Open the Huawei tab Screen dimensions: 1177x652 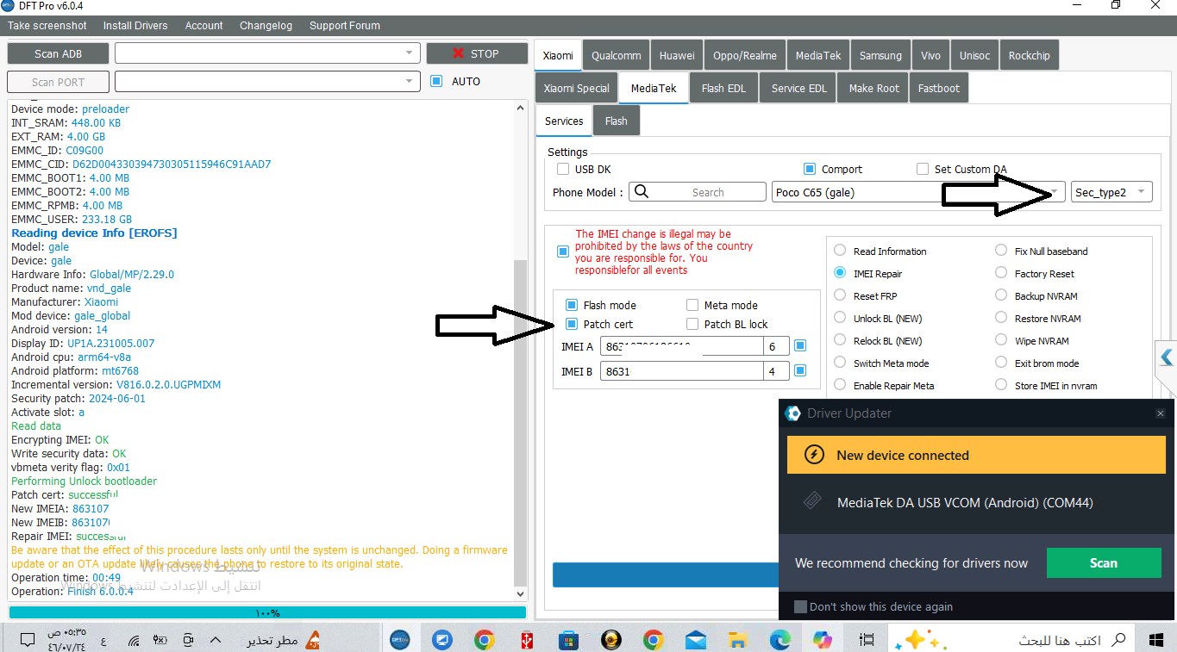(x=677, y=55)
